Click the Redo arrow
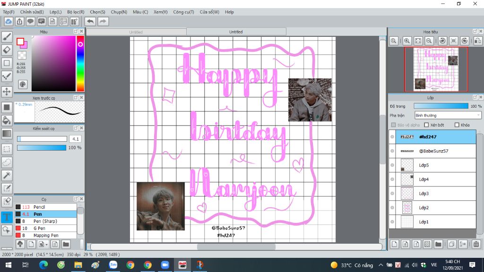This screenshot has height=272, width=484. (x=103, y=21)
